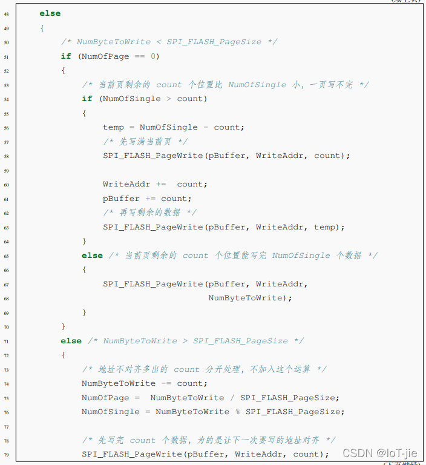Click the 'NumByteToWrite < SPI_FLASH_PageSize' comment
This screenshot has width=426, height=465.
point(169,42)
